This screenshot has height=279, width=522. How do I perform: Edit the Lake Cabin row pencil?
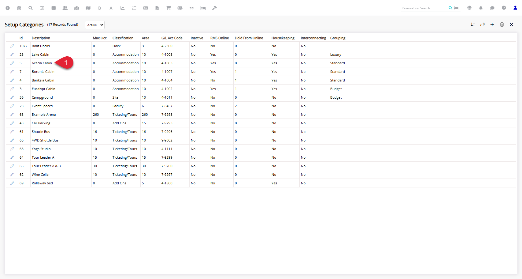pyautogui.click(x=12, y=55)
